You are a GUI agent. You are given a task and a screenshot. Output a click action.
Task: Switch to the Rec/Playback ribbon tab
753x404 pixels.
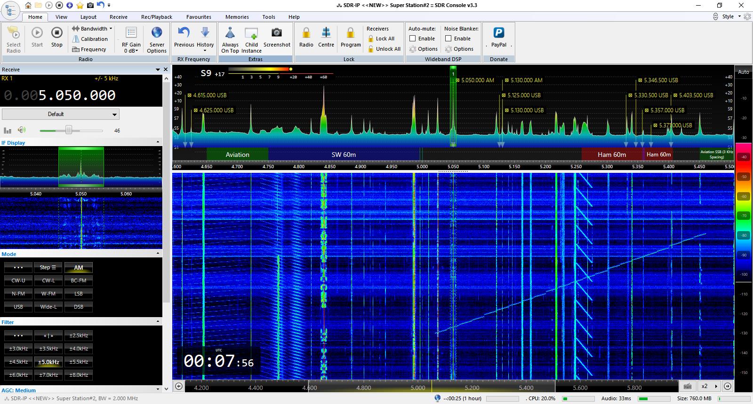pos(157,17)
